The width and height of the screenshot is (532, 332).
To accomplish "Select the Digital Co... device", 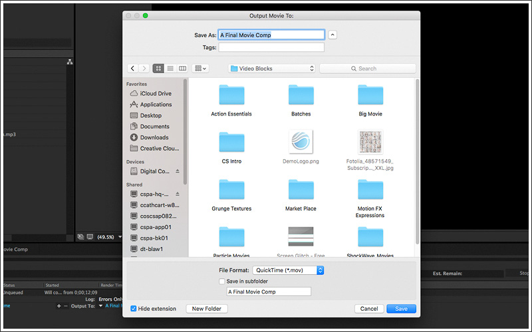I will coord(151,171).
